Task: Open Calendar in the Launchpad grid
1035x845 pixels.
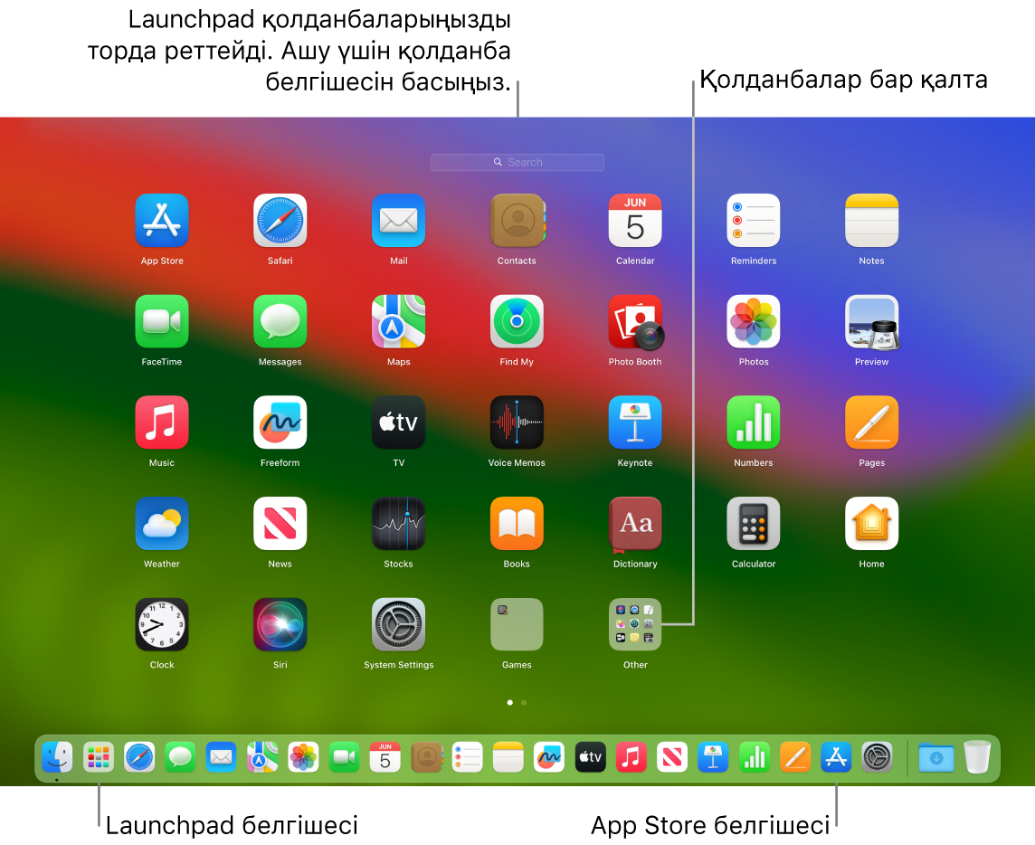Action: [x=635, y=221]
